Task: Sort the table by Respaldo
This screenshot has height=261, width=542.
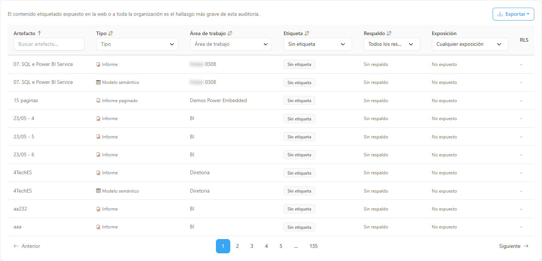Action: pyautogui.click(x=389, y=33)
